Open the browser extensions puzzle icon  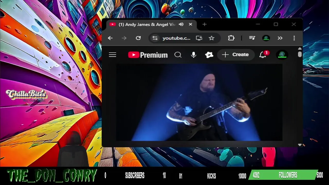click(x=231, y=38)
